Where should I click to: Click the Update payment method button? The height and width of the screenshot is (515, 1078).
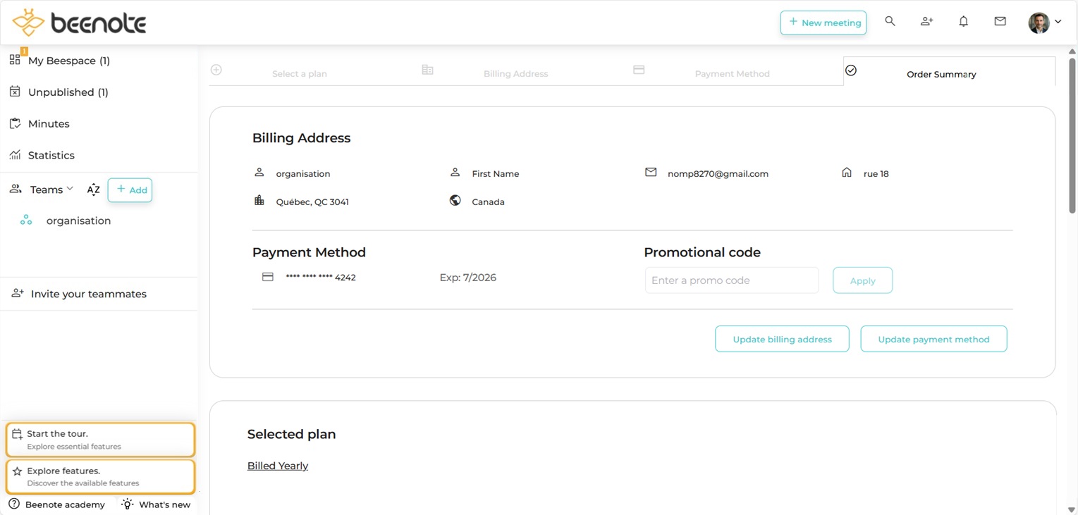tap(933, 339)
